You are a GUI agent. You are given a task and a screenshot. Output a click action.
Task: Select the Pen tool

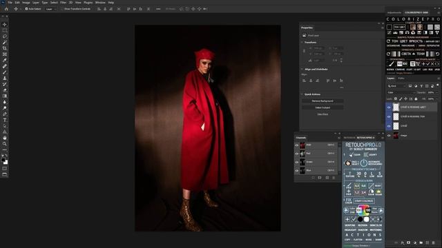5,114
